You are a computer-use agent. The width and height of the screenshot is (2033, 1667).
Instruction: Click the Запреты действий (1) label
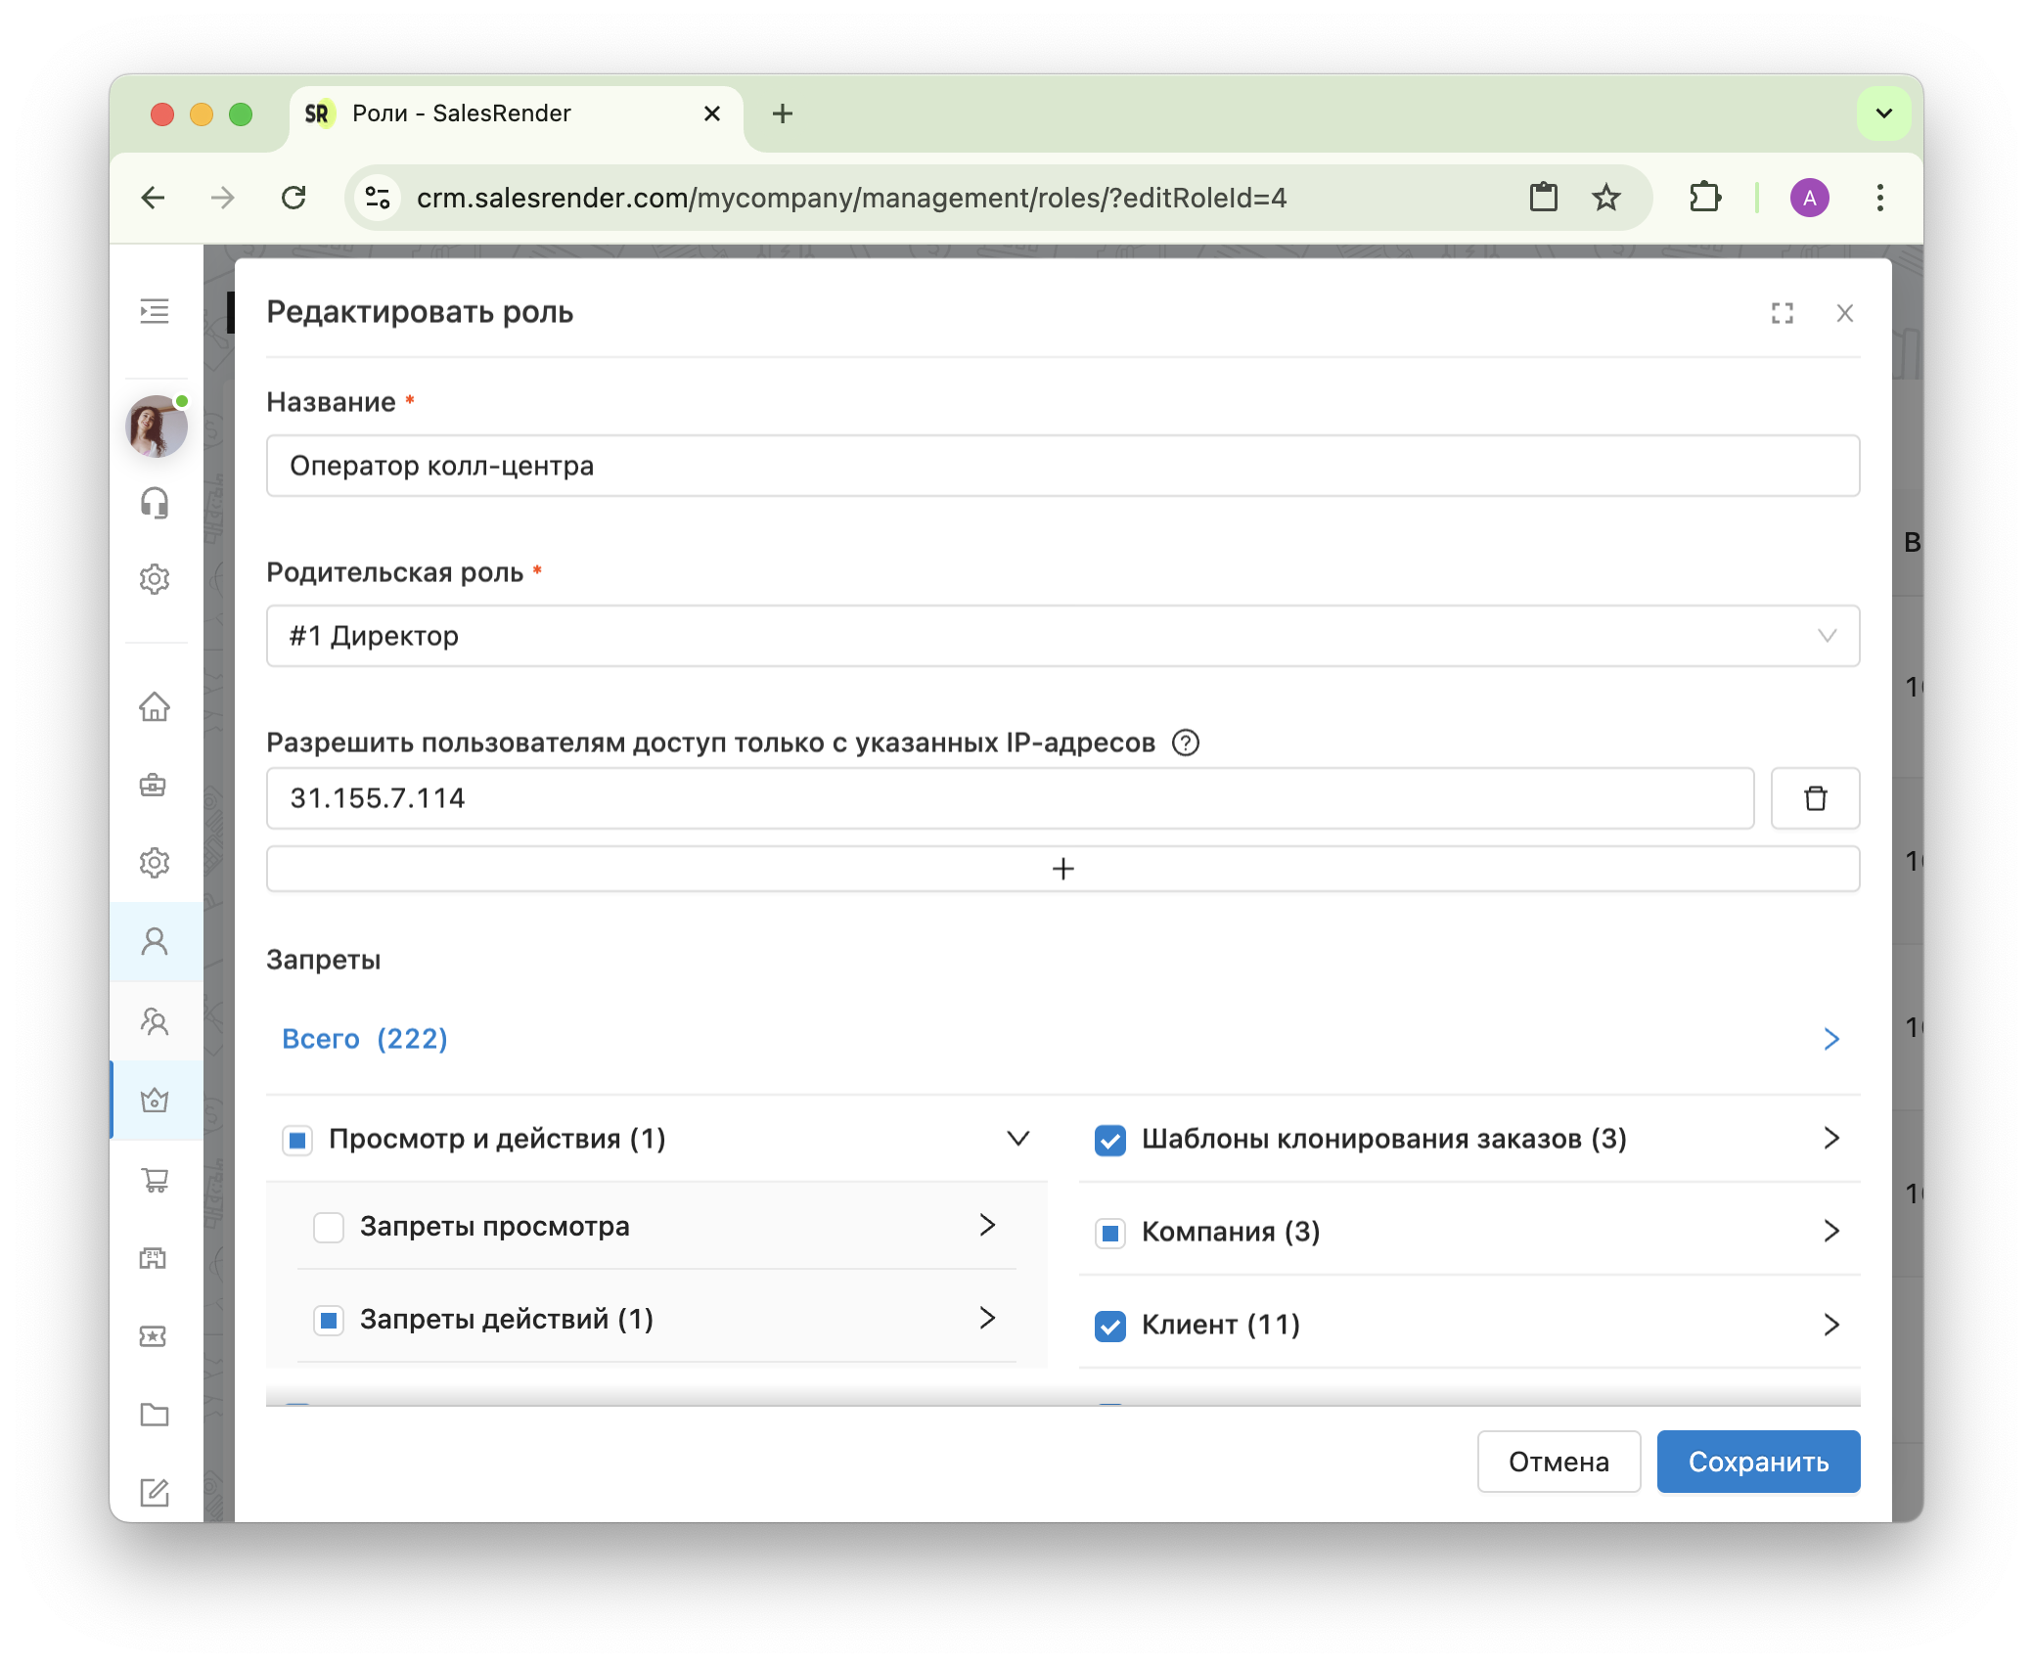tap(507, 1320)
